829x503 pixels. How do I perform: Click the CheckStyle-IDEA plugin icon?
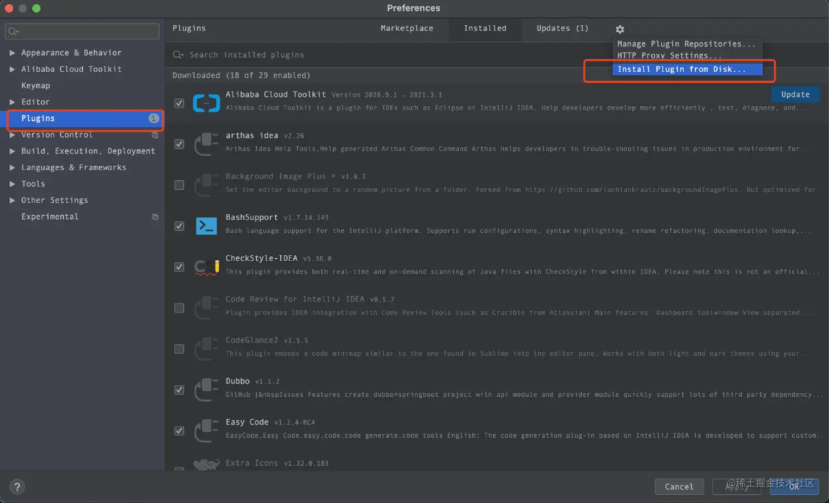coord(206,267)
